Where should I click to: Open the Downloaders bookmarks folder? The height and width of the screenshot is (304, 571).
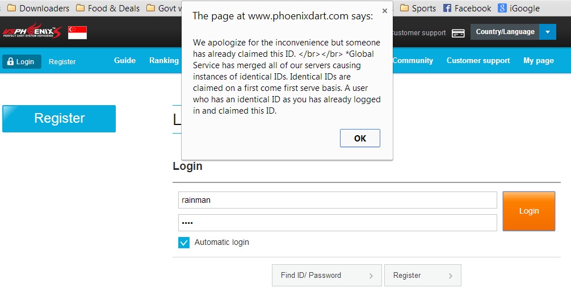coord(38,8)
